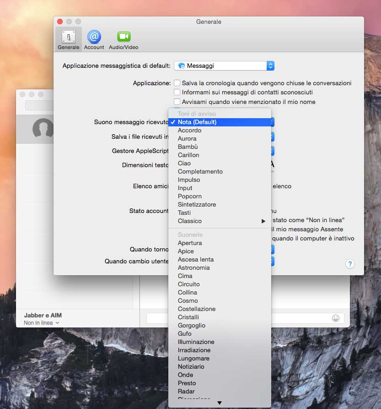The width and height of the screenshot is (381, 409).
Task: Set sound to Gorgoglio
Action: 220,326
